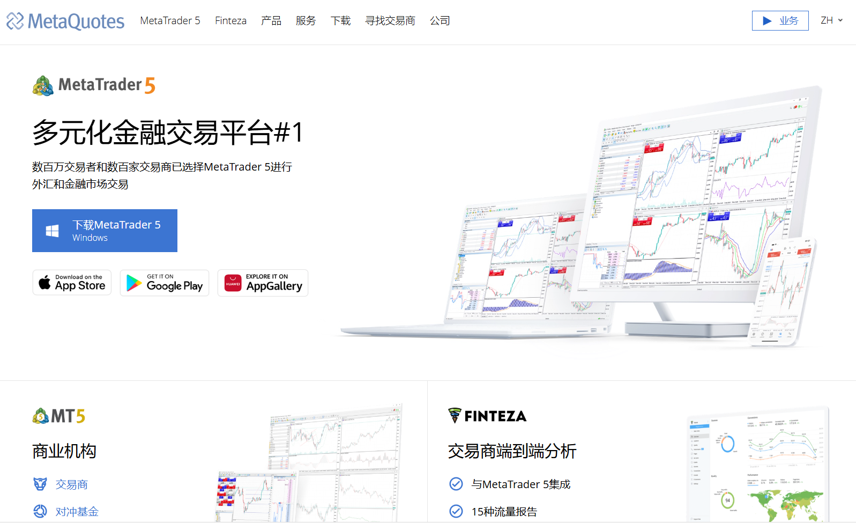Open the Huawei AppGallery badge
The width and height of the screenshot is (856, 523).
click(x=263, y=283)
